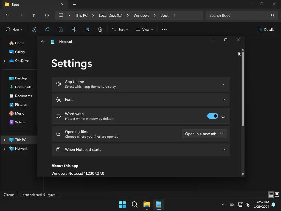Open the New dropdown in File Explorer
The height and width of the screenshot is (211, 281).
pyautogui.click(x=14, y=30)
